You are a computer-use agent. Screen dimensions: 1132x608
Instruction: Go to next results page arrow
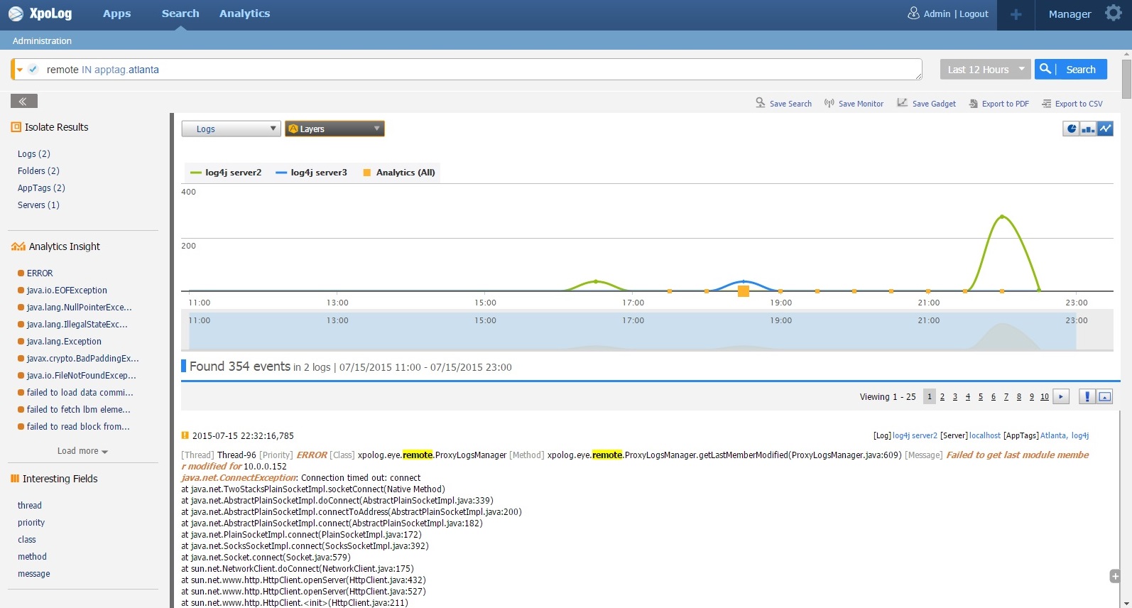click(x=1061, y=396)
